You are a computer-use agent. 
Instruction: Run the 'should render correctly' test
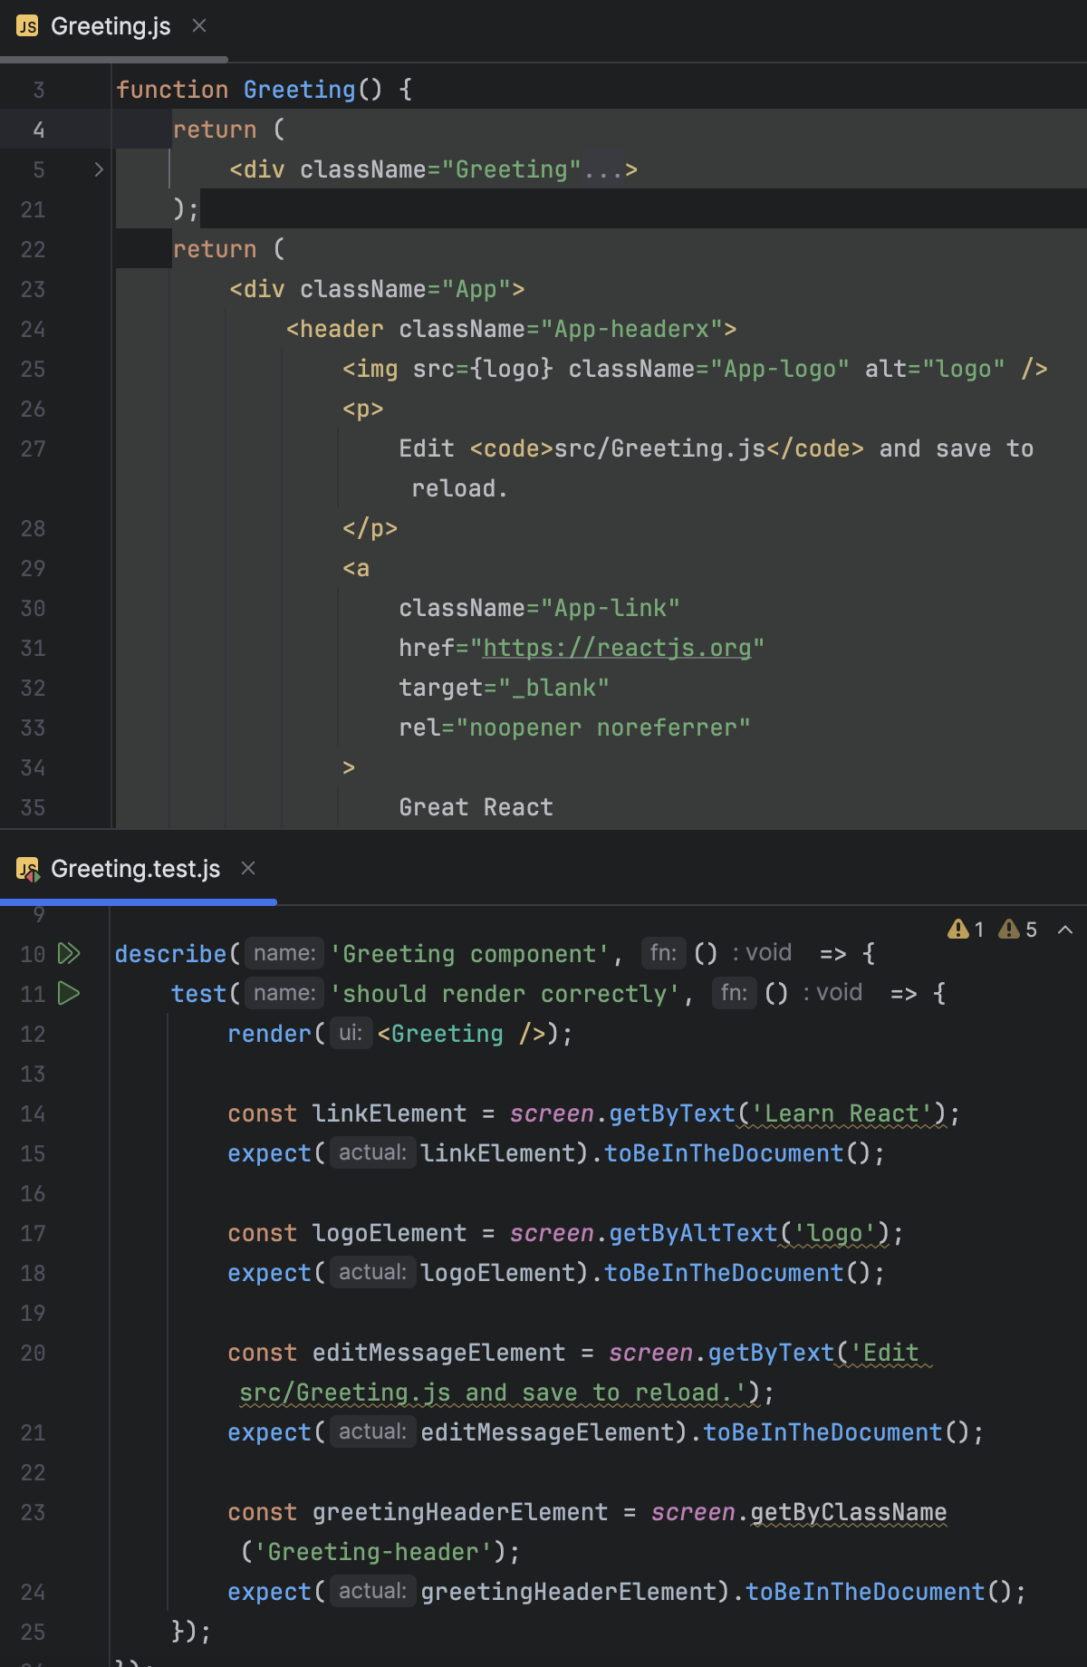tap(69, 993)
